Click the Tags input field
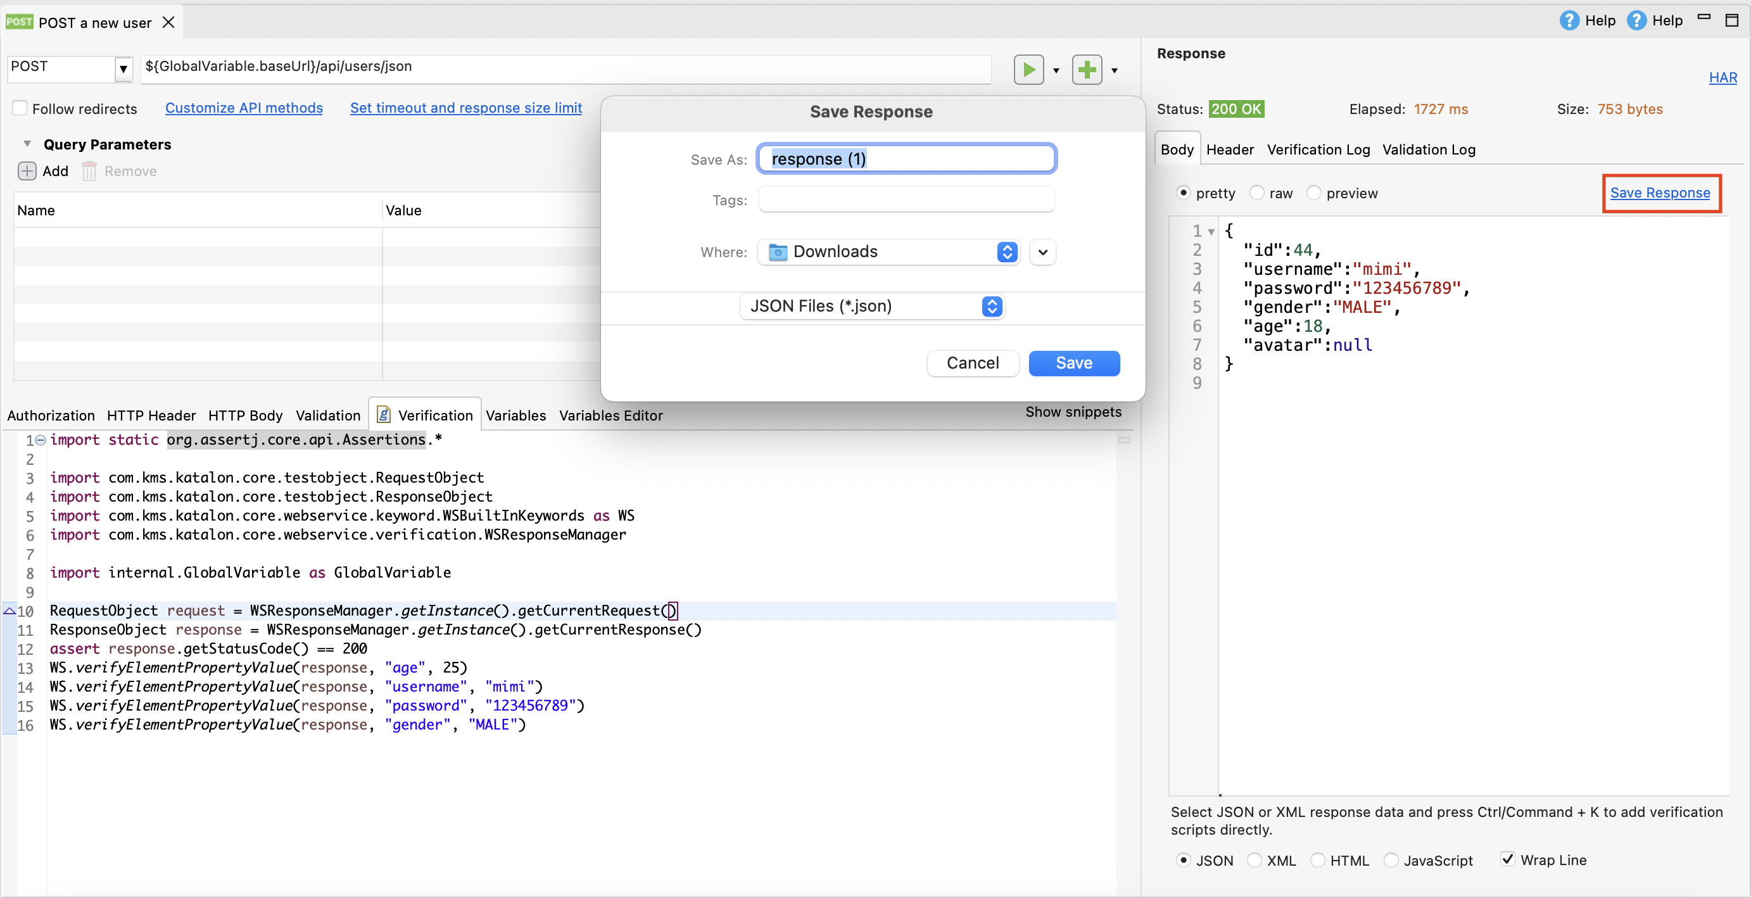 (907, 200)
